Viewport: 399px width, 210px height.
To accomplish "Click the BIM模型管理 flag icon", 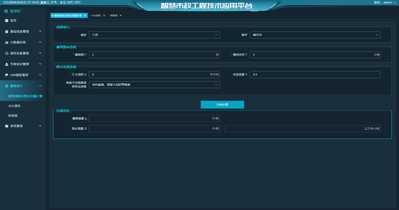I will pos(6,75).
